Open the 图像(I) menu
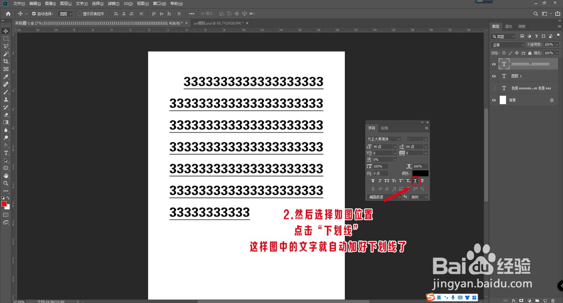563x303 pixels. point(50,4)
